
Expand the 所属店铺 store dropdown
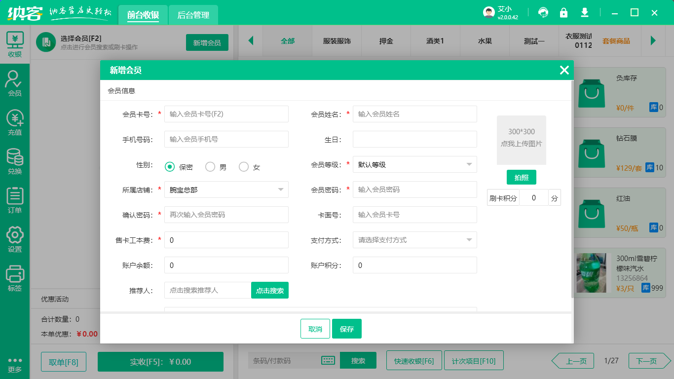click(x=226, y=189)
